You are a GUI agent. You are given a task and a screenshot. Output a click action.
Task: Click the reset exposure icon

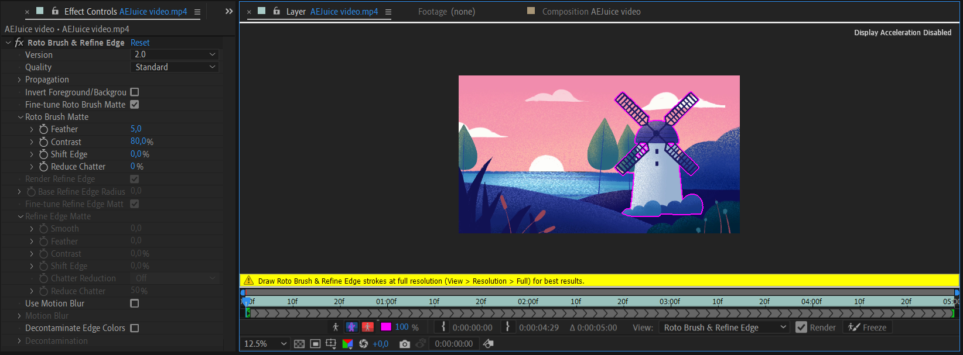click(363, 344)
